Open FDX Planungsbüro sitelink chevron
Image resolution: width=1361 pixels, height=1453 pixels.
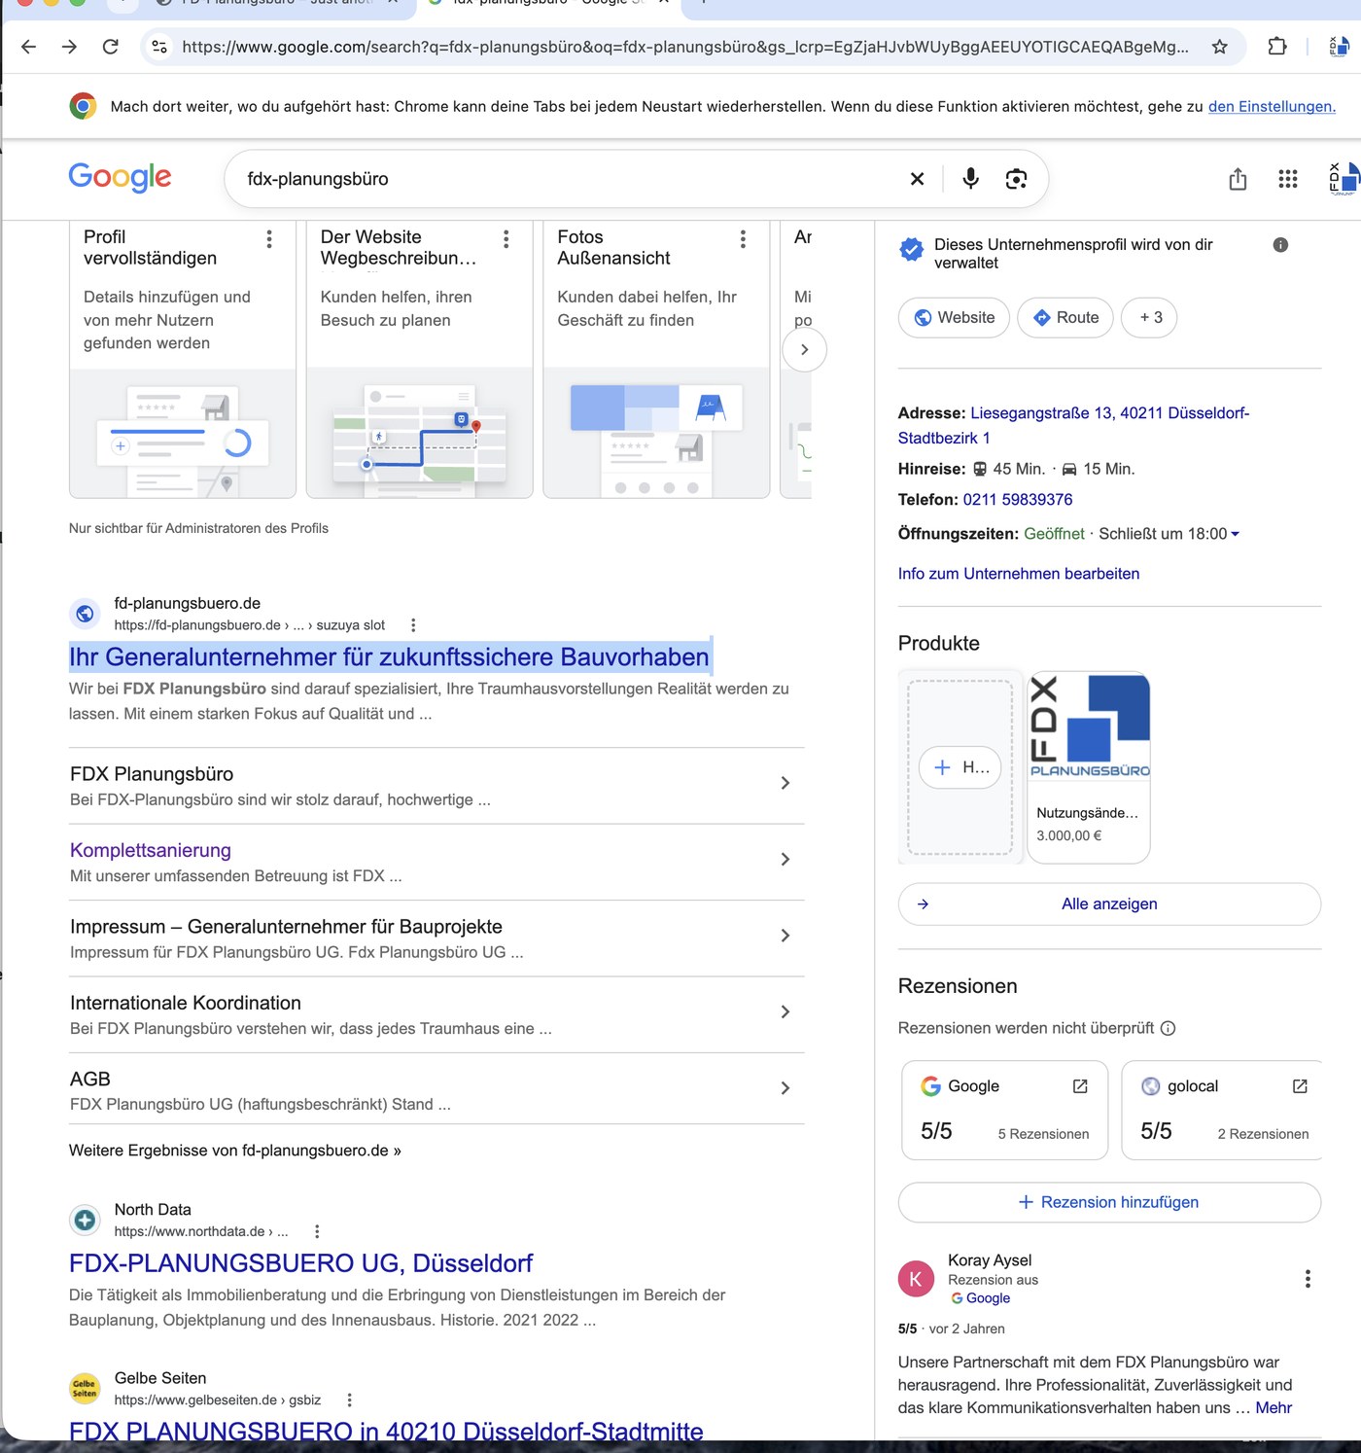(785, 783)
